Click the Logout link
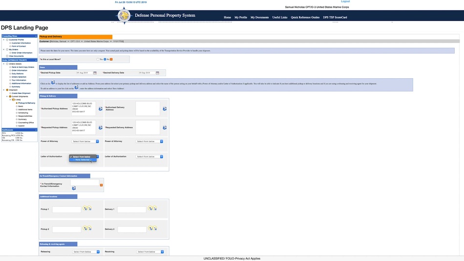This screenshot has width=464, height=261. pos(345,1)
